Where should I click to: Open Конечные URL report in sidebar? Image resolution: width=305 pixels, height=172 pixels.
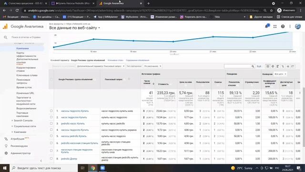coord(25,93)
